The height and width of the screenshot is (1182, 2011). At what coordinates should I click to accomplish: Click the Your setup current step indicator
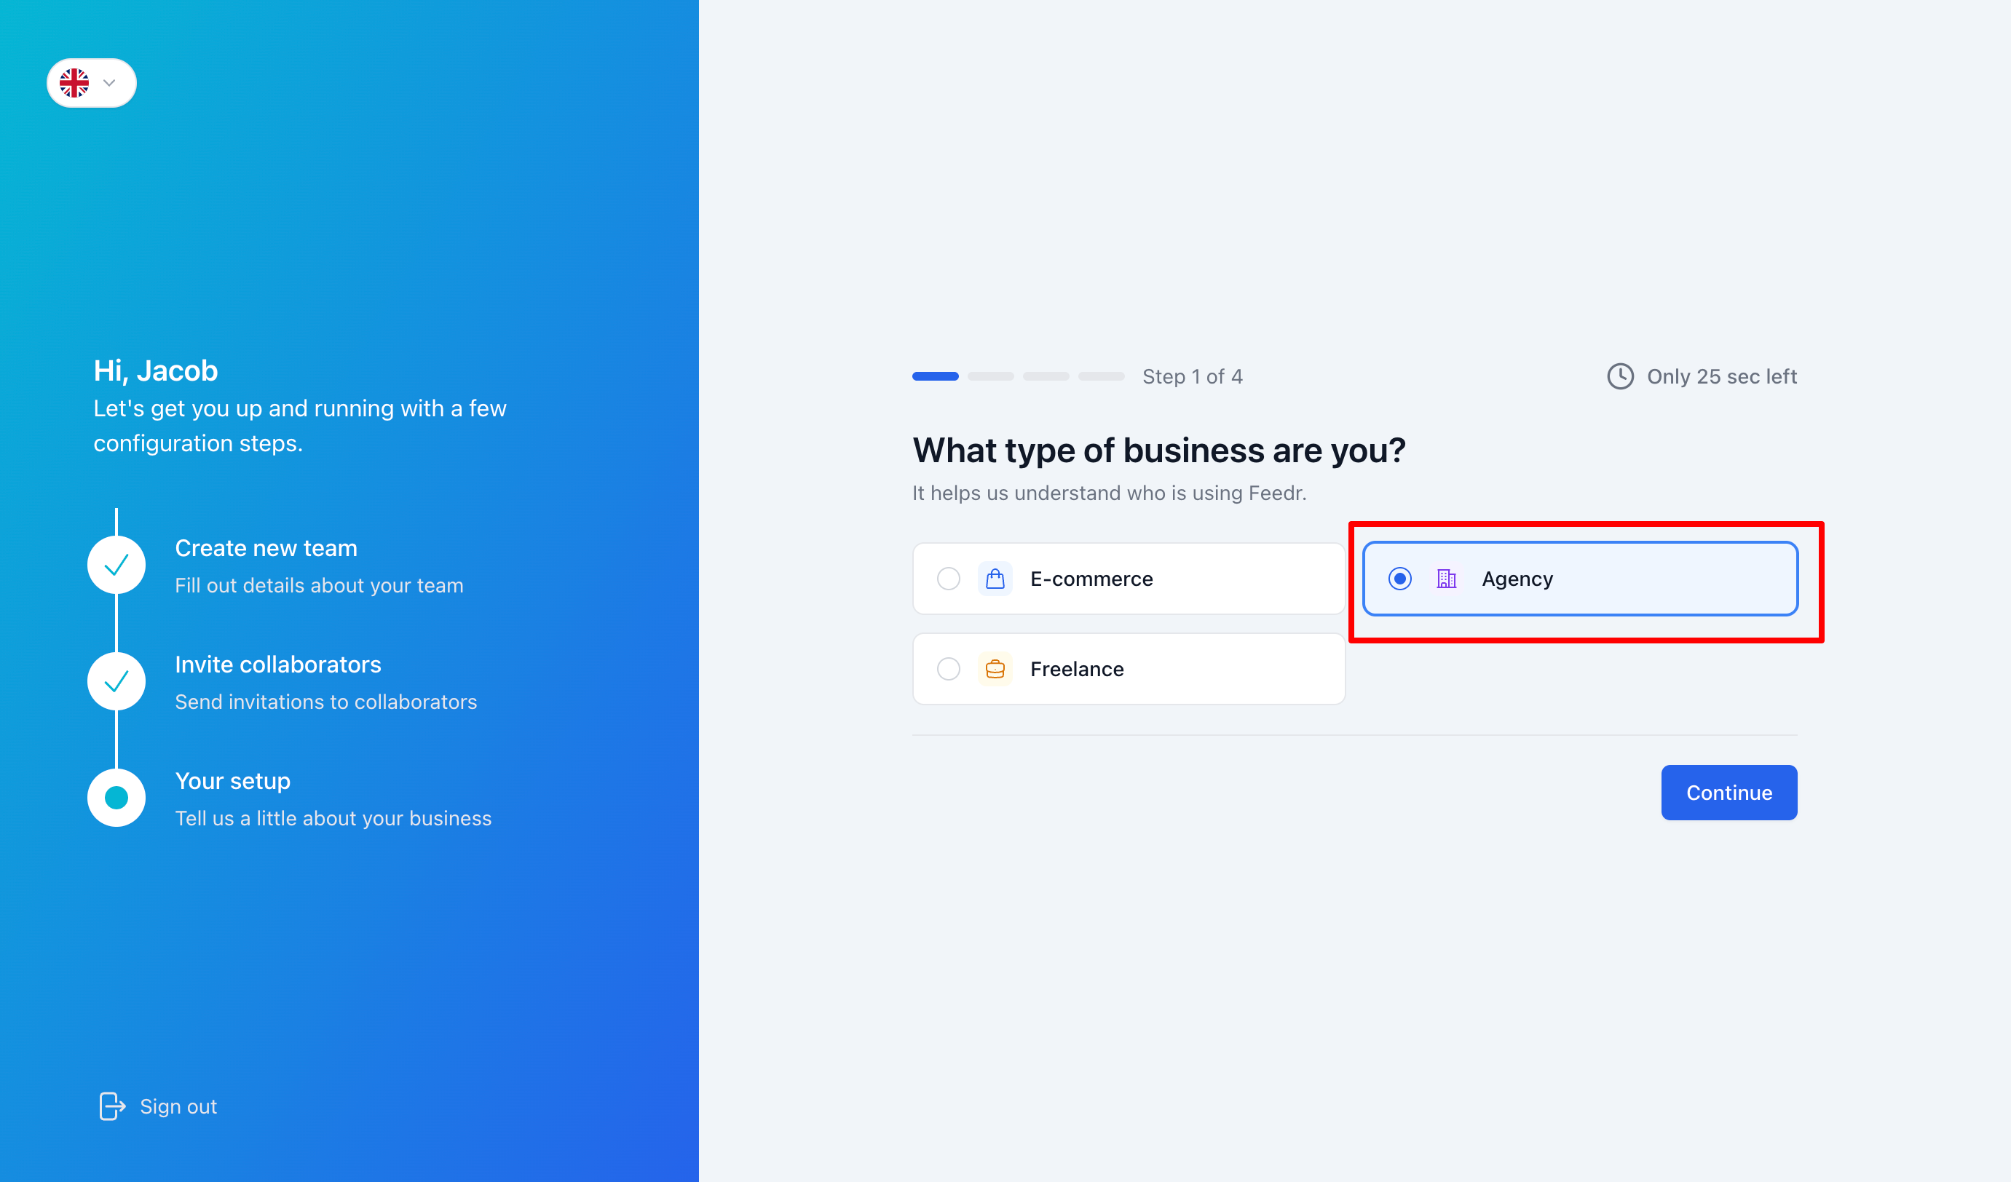coord(116,798)
